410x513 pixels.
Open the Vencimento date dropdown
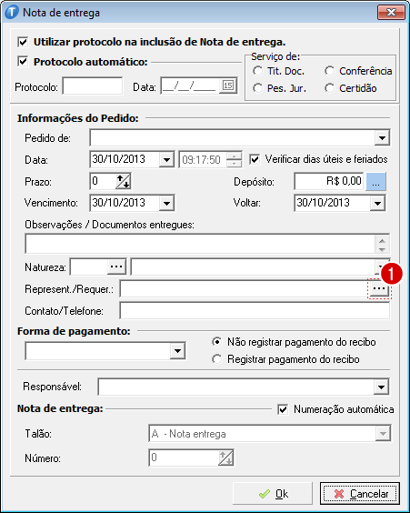point(166,203)
